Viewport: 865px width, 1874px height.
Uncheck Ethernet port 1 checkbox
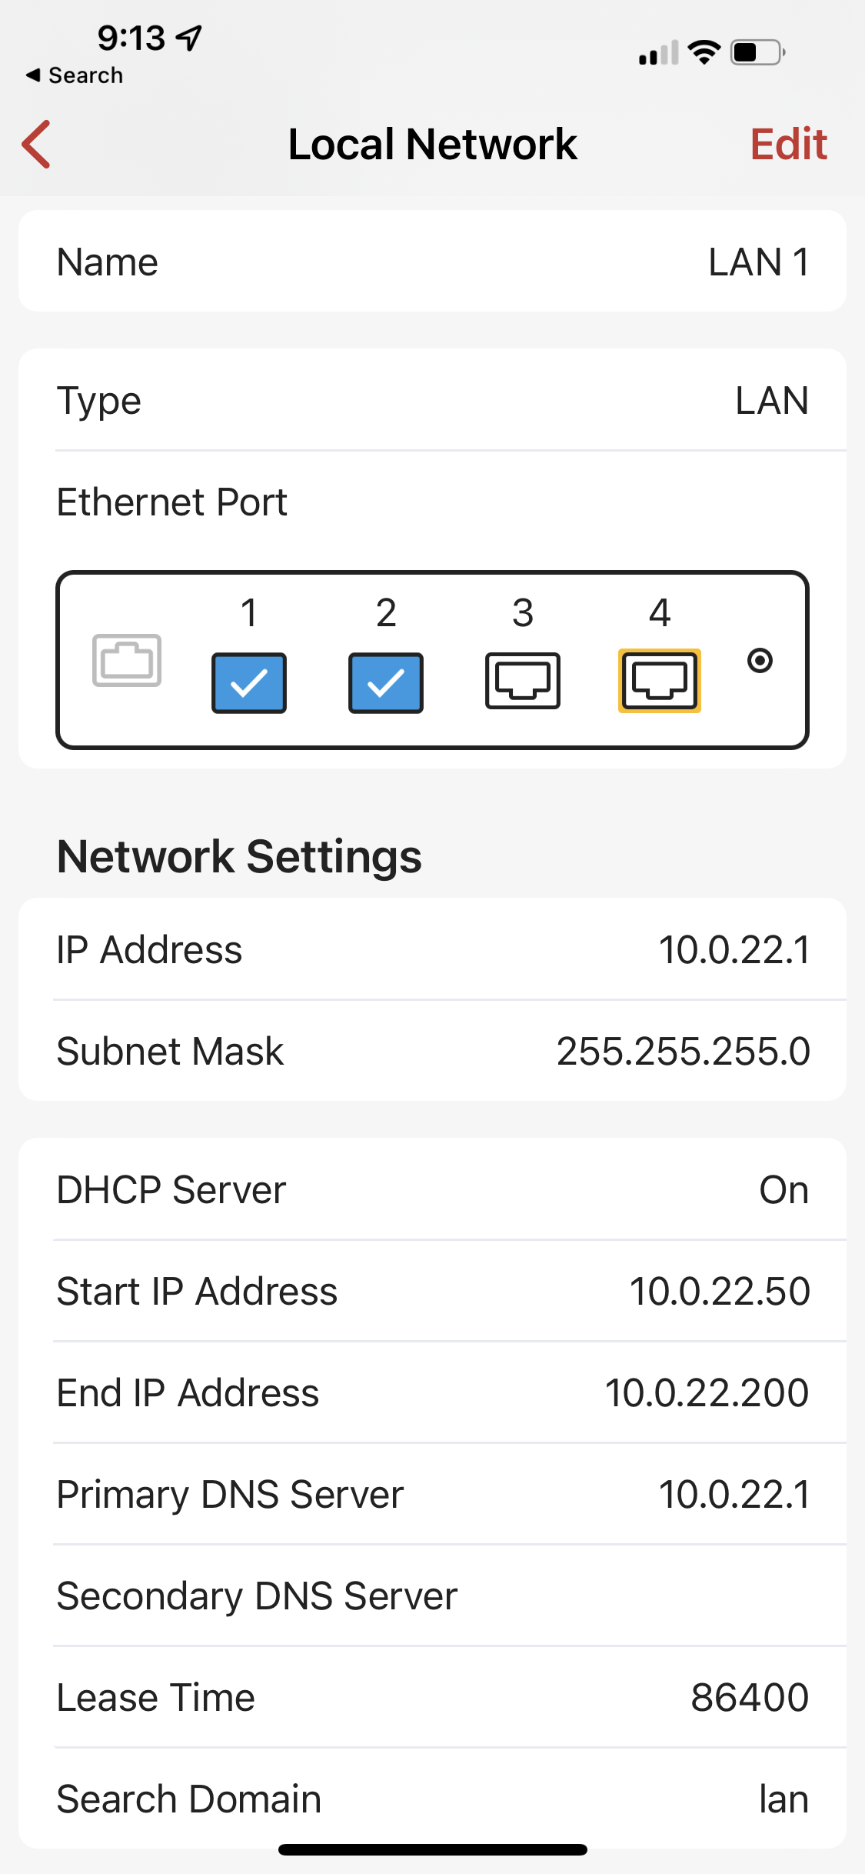tap(249, 682)
